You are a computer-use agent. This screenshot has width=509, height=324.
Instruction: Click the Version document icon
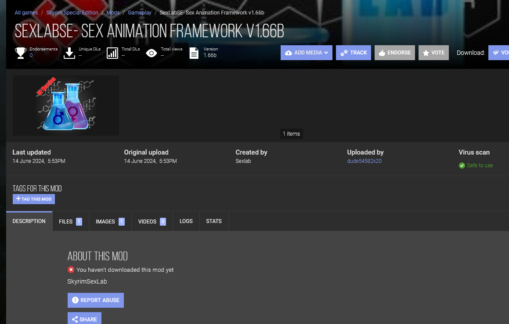194,53
